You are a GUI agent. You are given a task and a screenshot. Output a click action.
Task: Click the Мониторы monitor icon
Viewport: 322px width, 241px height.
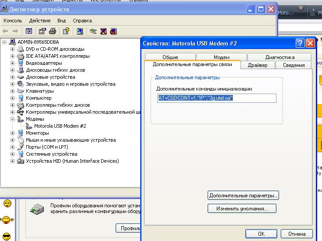coord(21,133)
